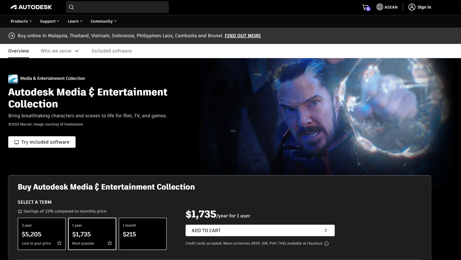Click the search magnifier icon

point(71,7)
